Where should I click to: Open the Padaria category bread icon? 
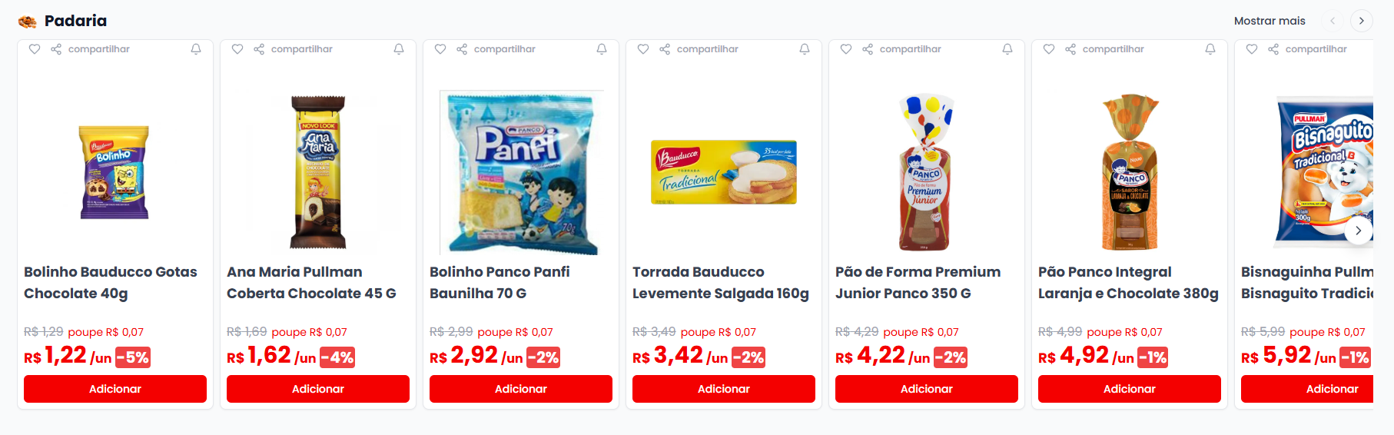[x=28, y=22]
